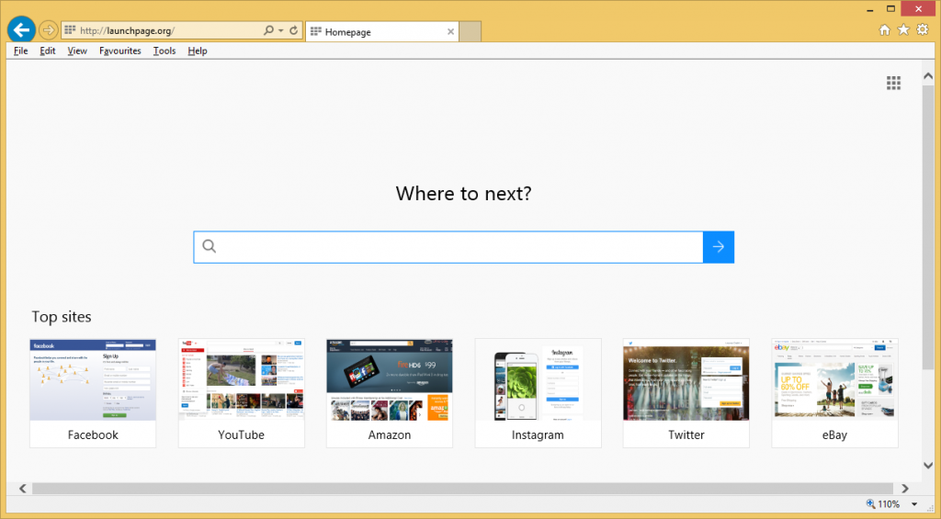Open Favourites with the star icon
Screen dimensions: 941x519
903,30
